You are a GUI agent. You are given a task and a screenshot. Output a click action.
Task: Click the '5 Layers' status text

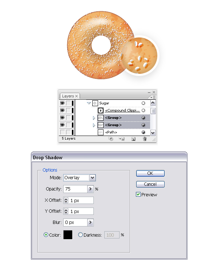68,138
